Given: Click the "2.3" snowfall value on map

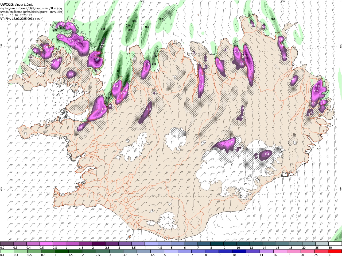Looking at the screenshot, I should pos(246,56).
